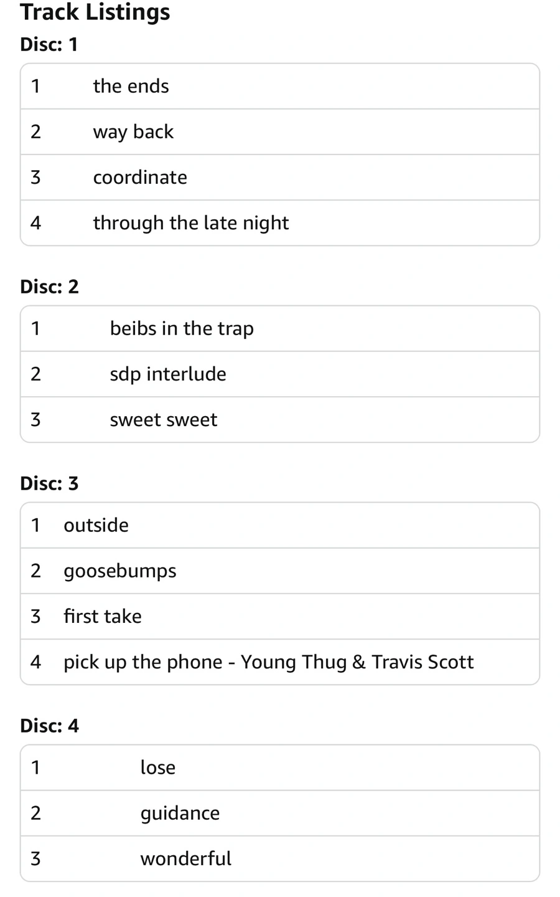The image size is (560, 897).
Task: Select the "outside" track
Action: coord(96,525)
